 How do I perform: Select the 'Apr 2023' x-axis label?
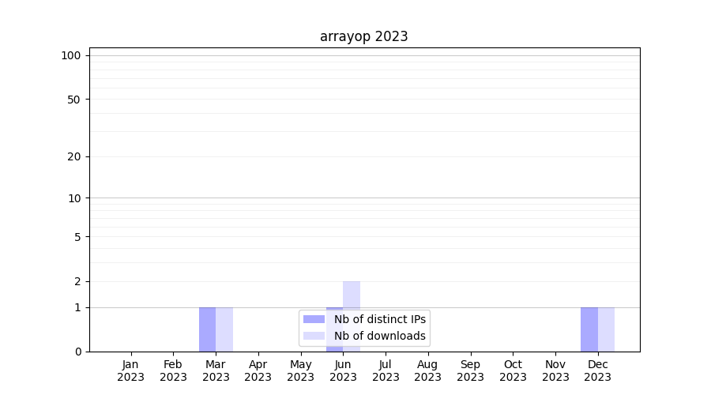[x=258, y=371]
